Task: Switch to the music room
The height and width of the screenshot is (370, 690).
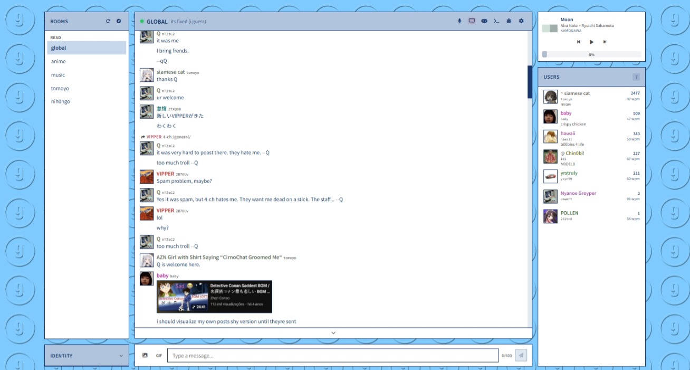Action: point(58,75)
